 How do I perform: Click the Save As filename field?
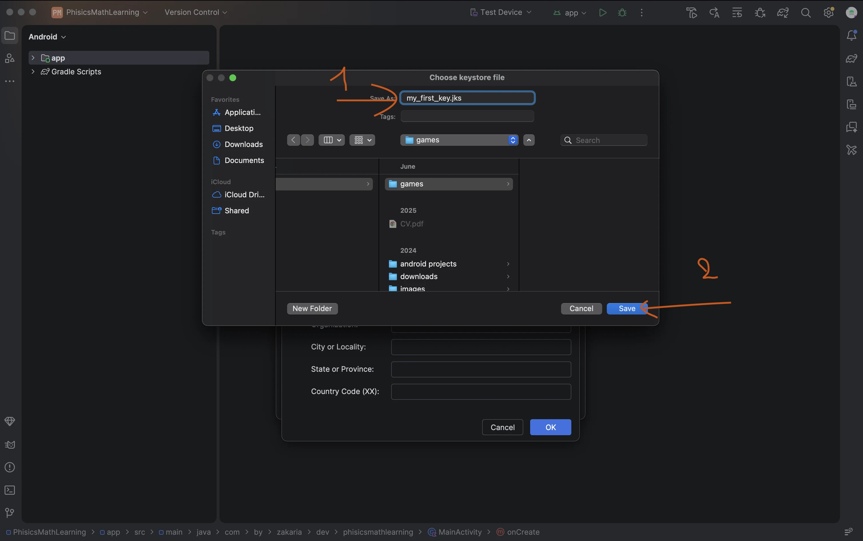click(468, 98)
